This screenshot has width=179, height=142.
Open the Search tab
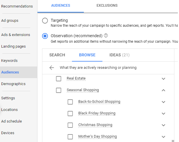click(57, 55)
